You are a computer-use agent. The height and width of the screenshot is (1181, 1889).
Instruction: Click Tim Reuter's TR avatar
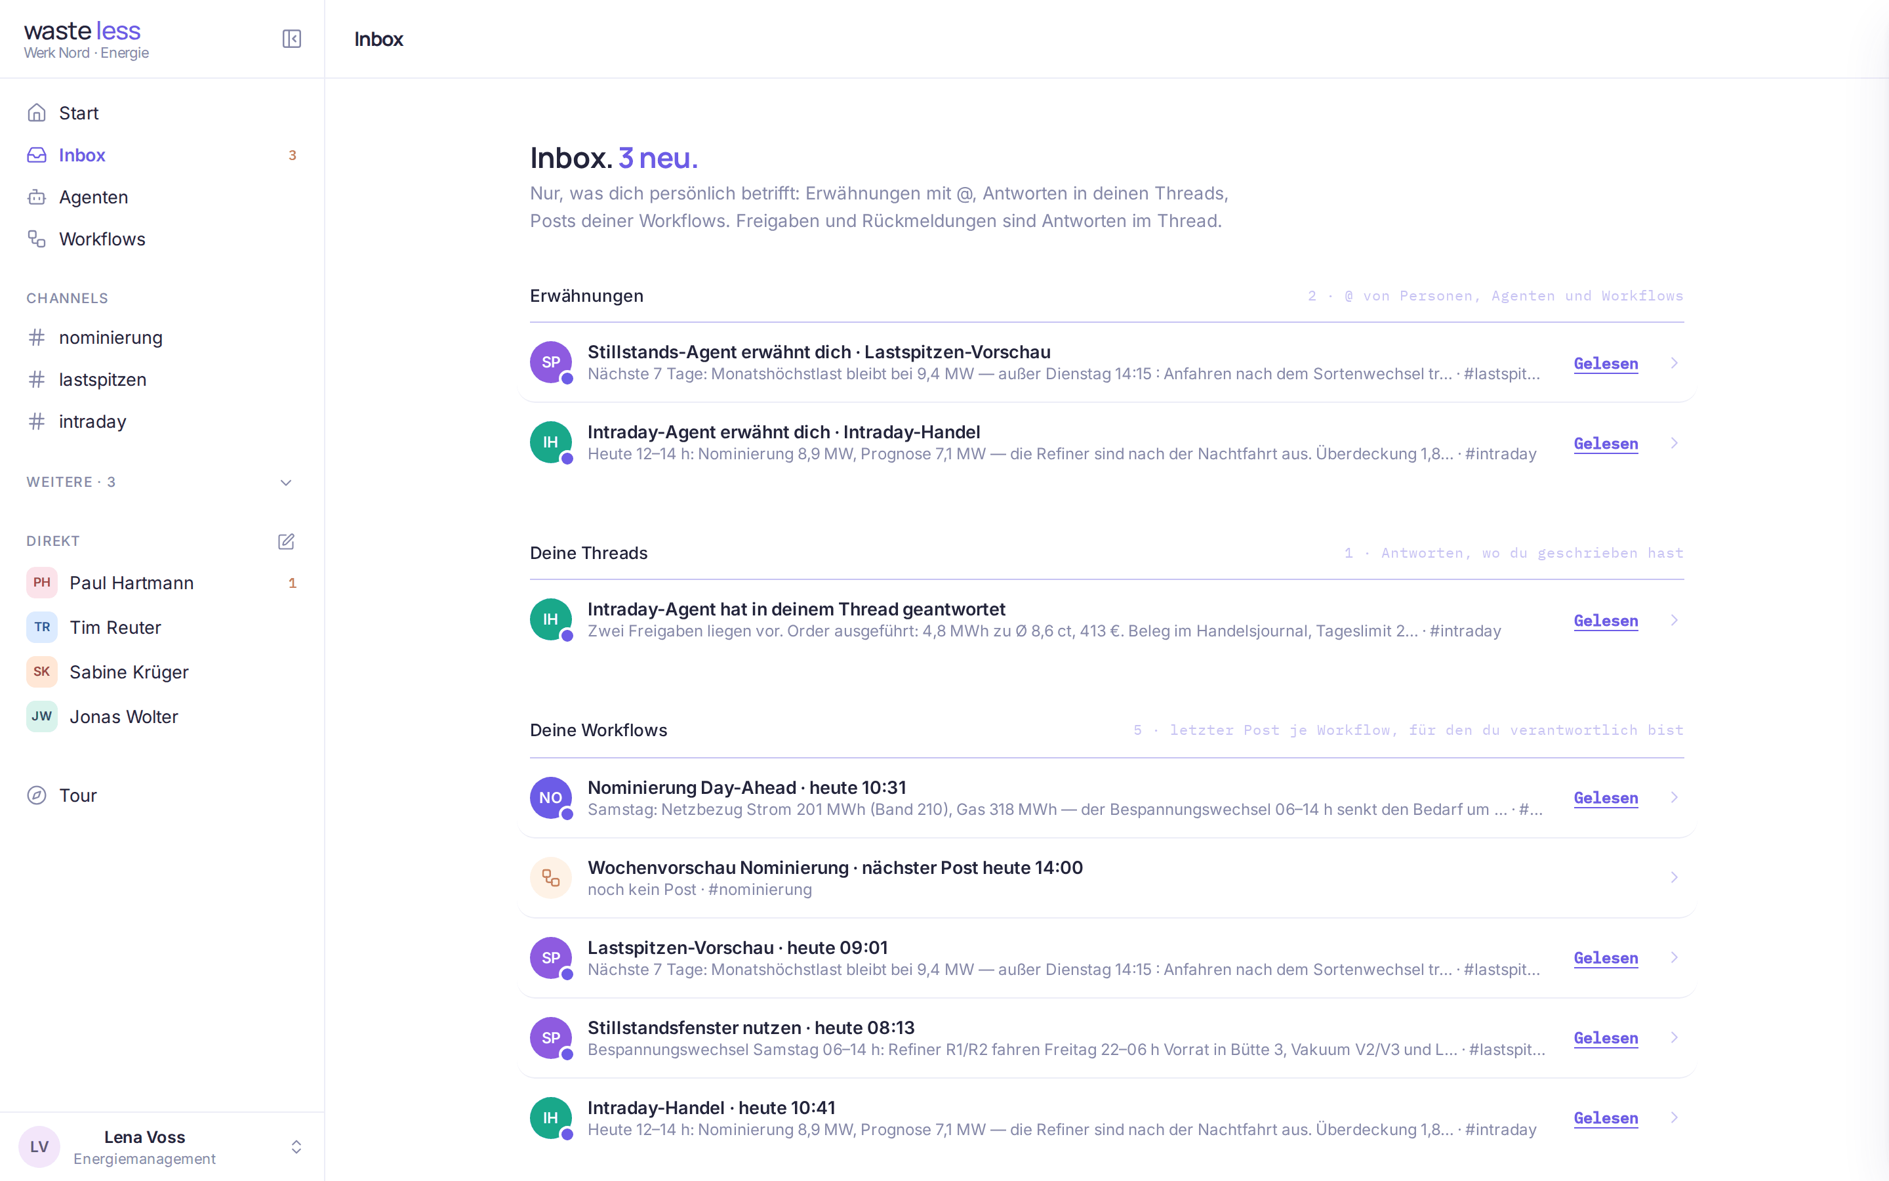42,627
